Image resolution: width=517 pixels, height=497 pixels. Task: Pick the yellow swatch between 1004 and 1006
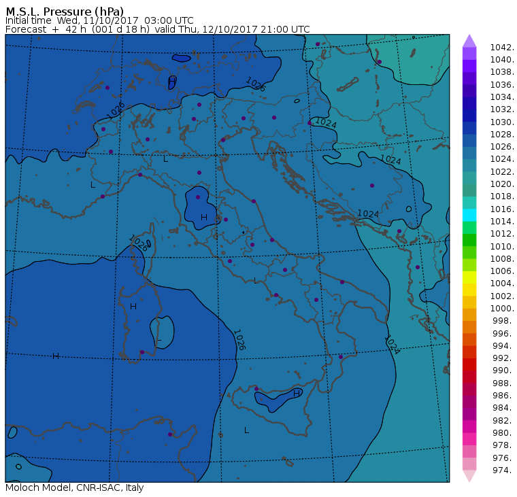coord(469,277)
